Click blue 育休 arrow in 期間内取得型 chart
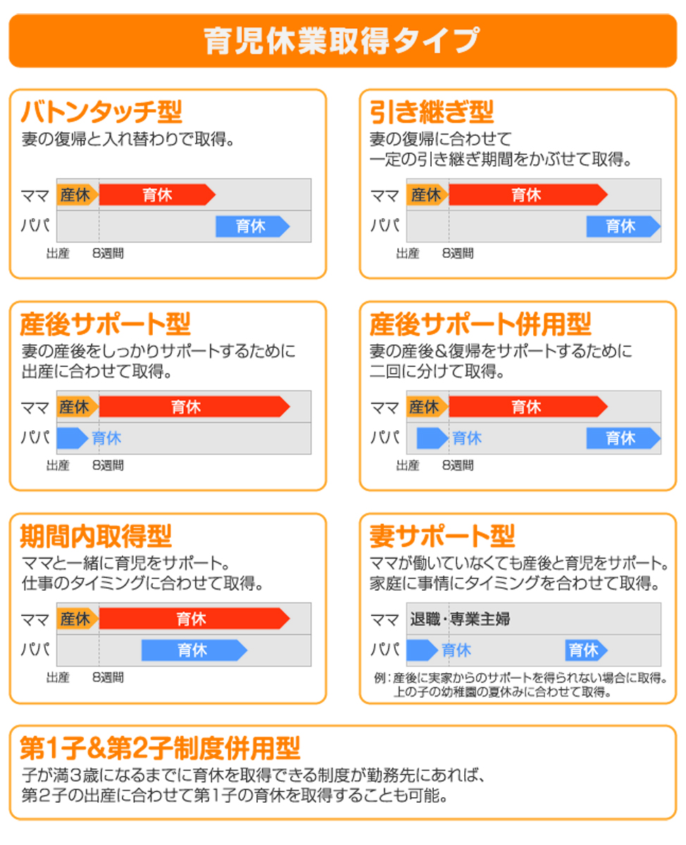Image resolution: width=686 pixels, height=845 pixels. point(194,650)
